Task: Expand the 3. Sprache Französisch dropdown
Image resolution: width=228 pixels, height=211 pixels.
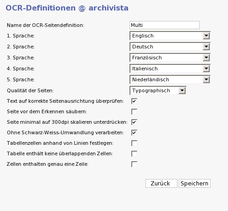Action: (x=170, y=58)
